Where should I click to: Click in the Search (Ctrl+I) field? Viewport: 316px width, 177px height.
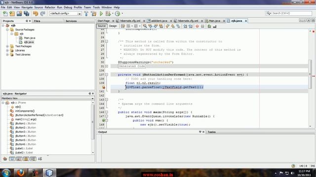pos(291,13)
